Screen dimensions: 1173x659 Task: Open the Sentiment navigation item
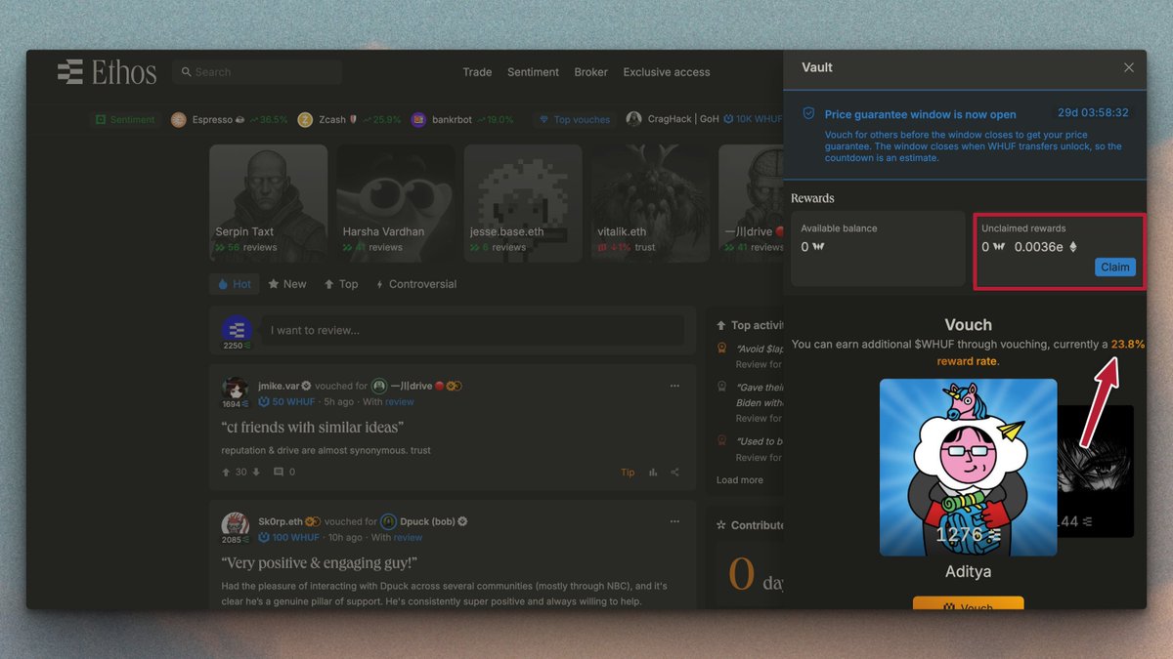coord(533,72)
